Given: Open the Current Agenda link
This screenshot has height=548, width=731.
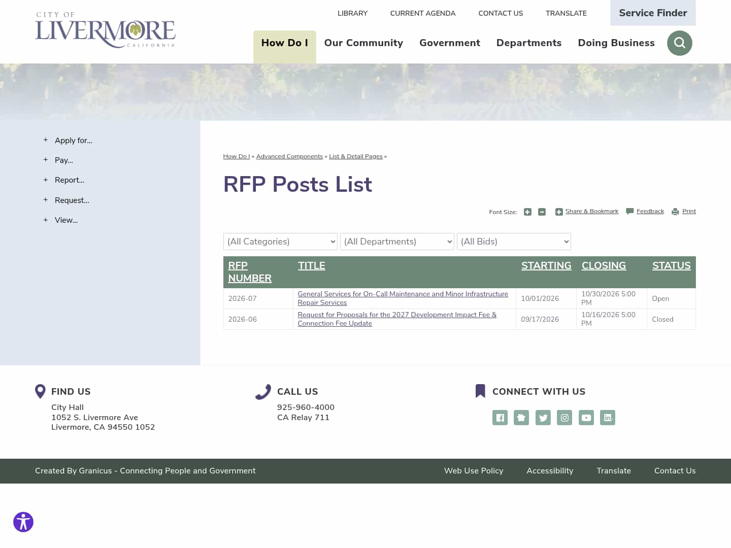Looking at the screenshot, I should [423, 13].
